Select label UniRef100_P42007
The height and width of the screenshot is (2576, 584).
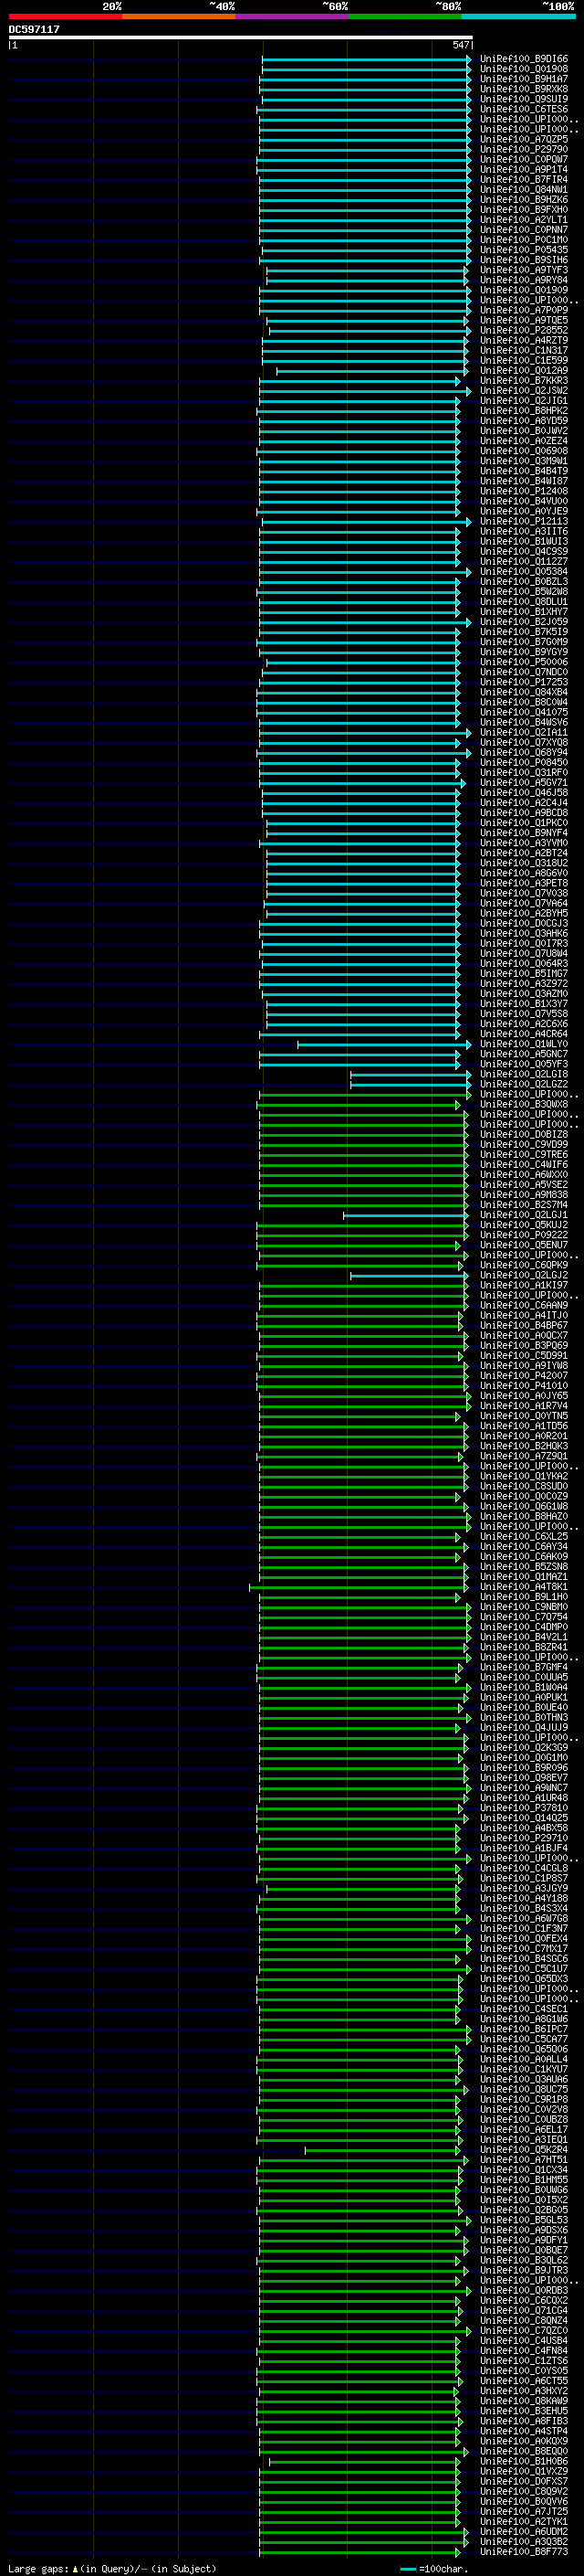(x=524, y=1375)
